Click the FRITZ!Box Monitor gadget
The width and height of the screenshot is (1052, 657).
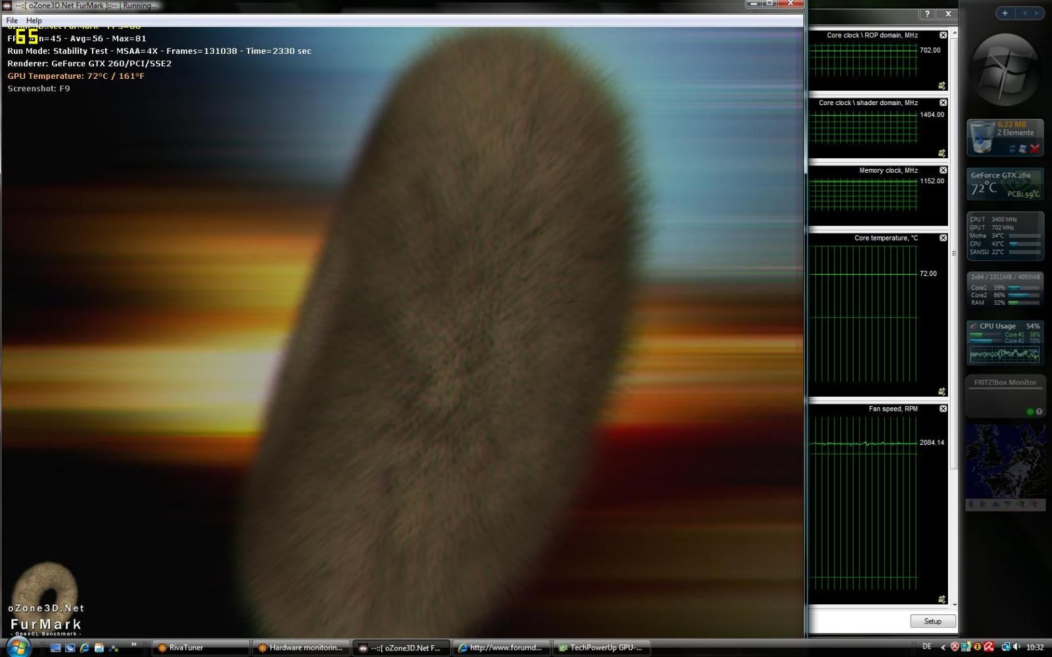pyautogui.click(x=1005, y=397)
